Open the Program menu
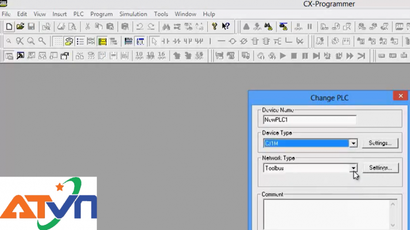 click(101, 14)
